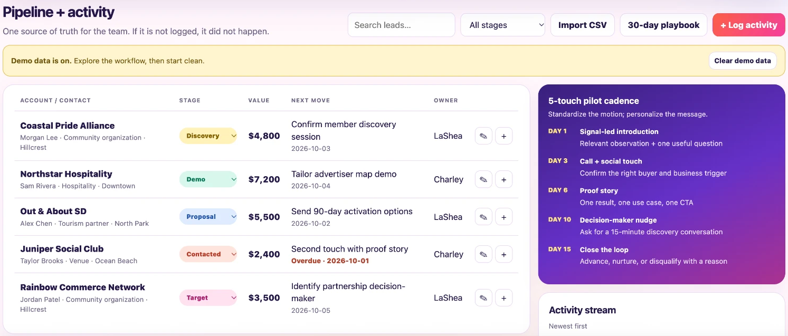Click Morgan Lee contact details

(83, 142)
